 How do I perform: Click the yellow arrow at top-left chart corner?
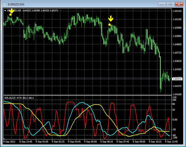click(11, 10)
